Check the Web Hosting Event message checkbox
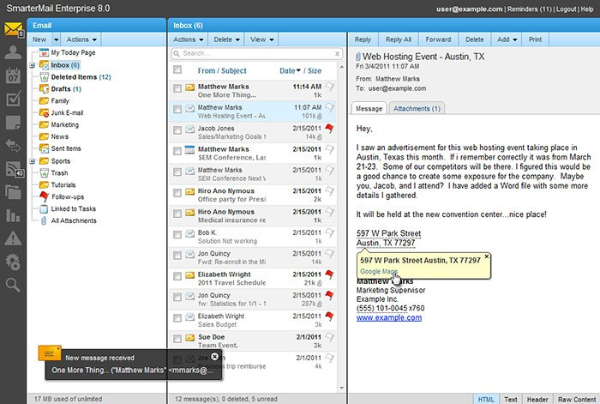The height and width of the screenshot is (404, 600). pos(177,110)
